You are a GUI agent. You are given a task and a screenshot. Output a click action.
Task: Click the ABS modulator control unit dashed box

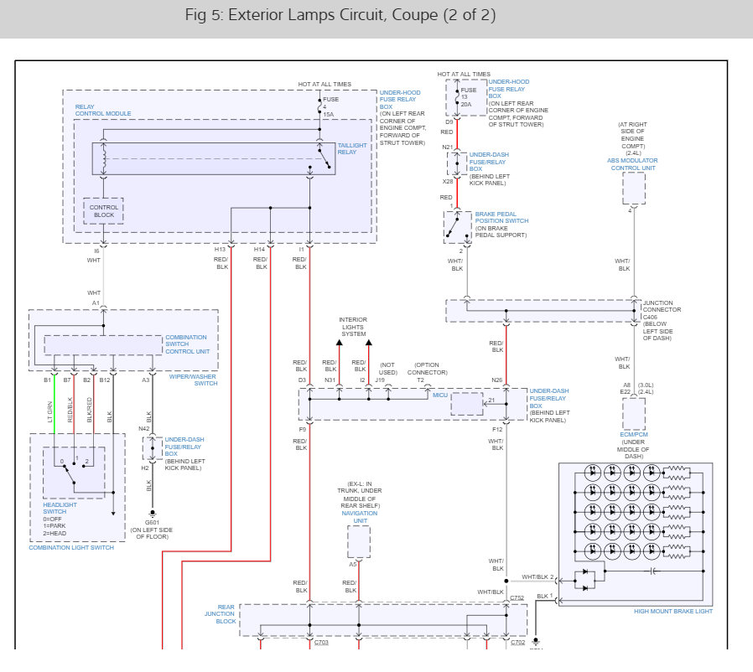coord(634,189)
